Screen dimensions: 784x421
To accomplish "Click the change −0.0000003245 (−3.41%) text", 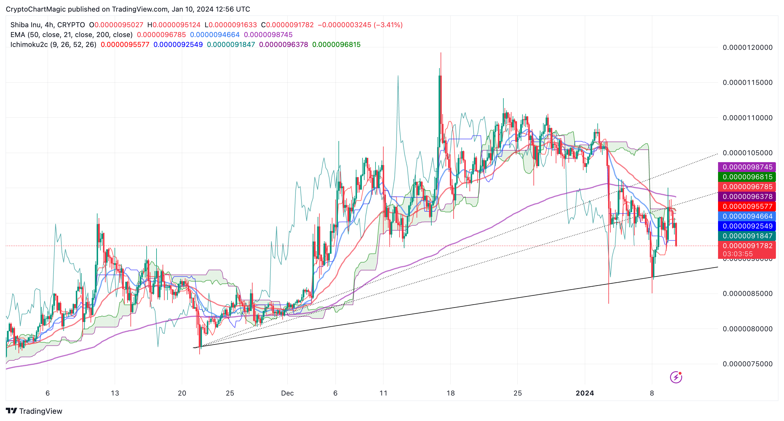I will [x=360, y=25].
